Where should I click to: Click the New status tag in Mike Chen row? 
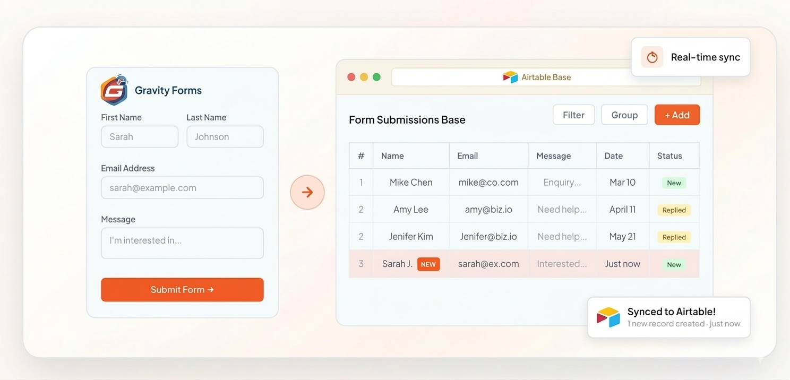pyautogui.click(x=674, y=183)
